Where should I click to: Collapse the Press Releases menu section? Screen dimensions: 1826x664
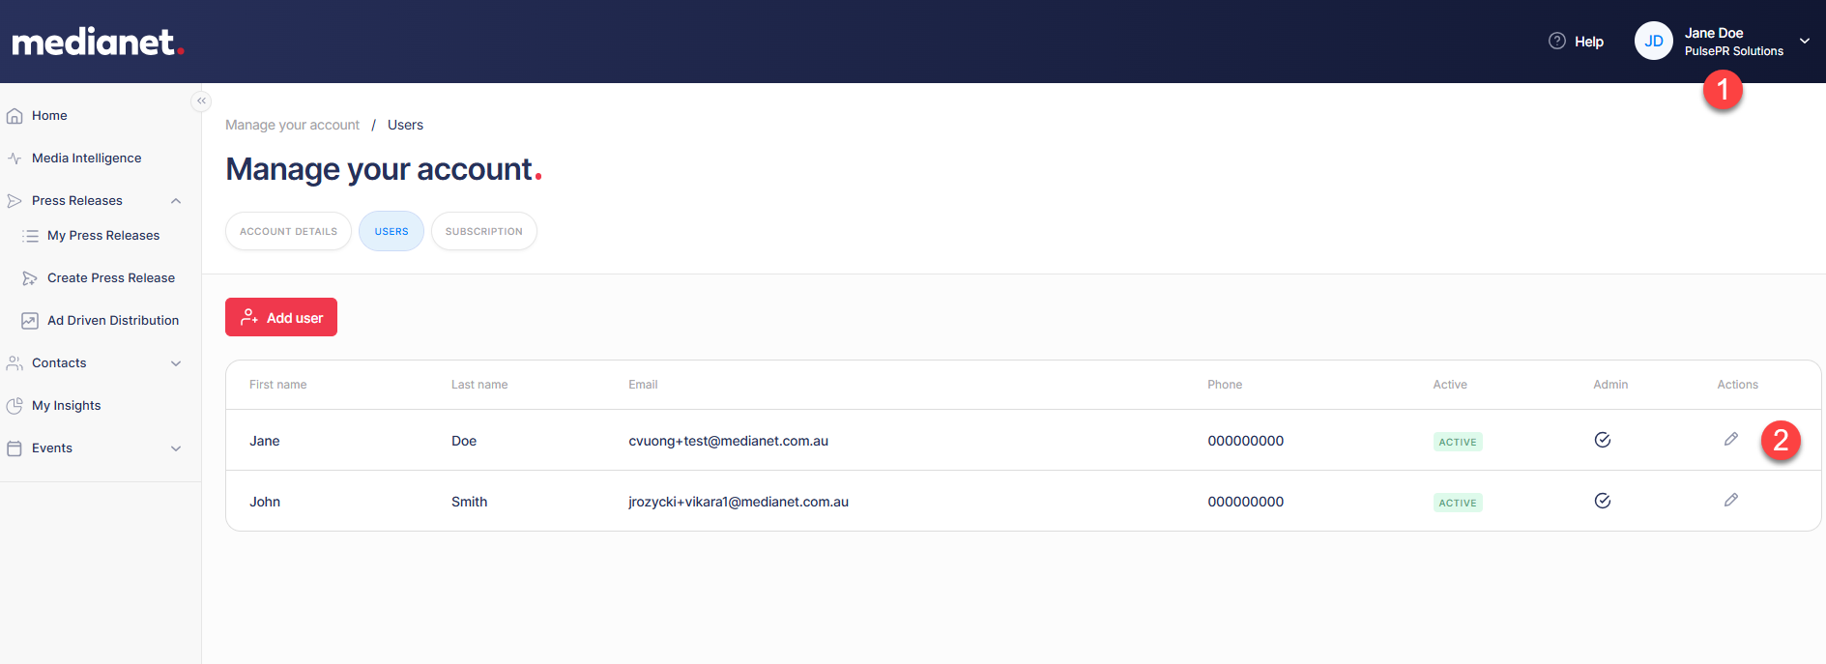[x=176, y=201]
